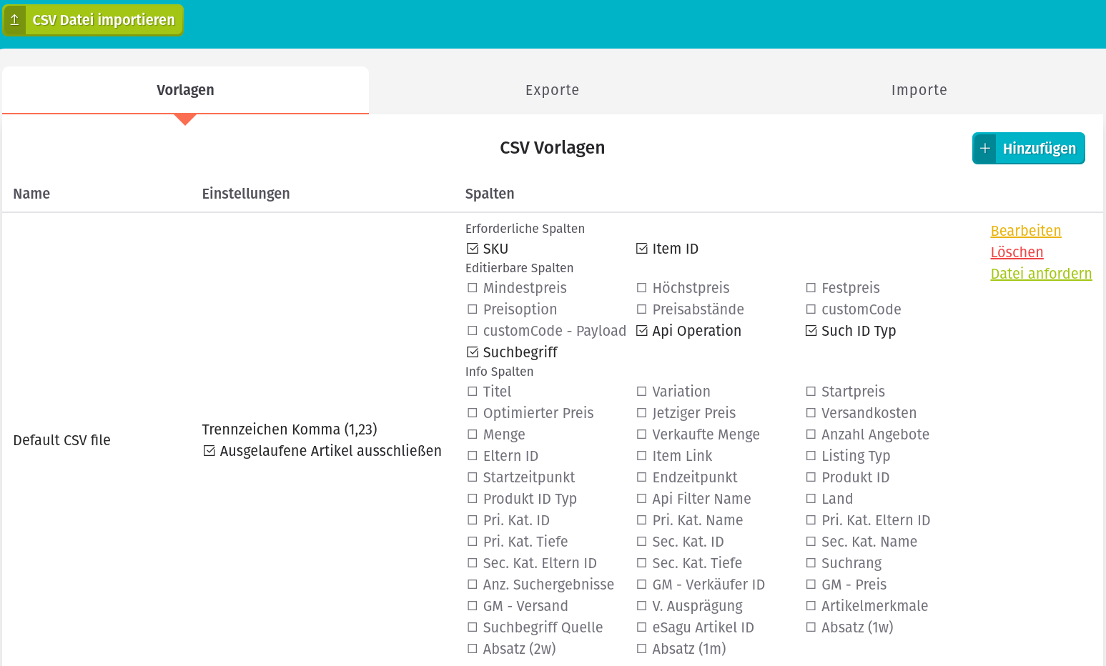Check the Titel info column
Image resolution: width=1106 pixels, height=666 pixels.
pos(473,392)
